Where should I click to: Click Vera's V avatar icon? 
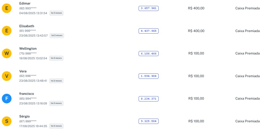click(x=7, y=76)
